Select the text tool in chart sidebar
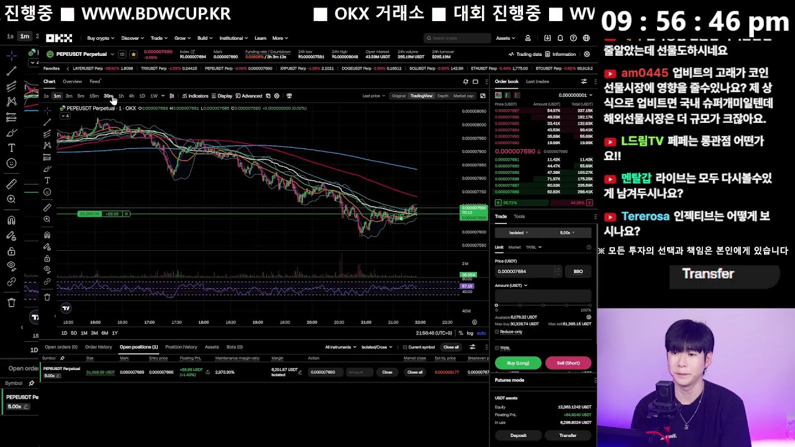The image size is (795, 447). 47,180
